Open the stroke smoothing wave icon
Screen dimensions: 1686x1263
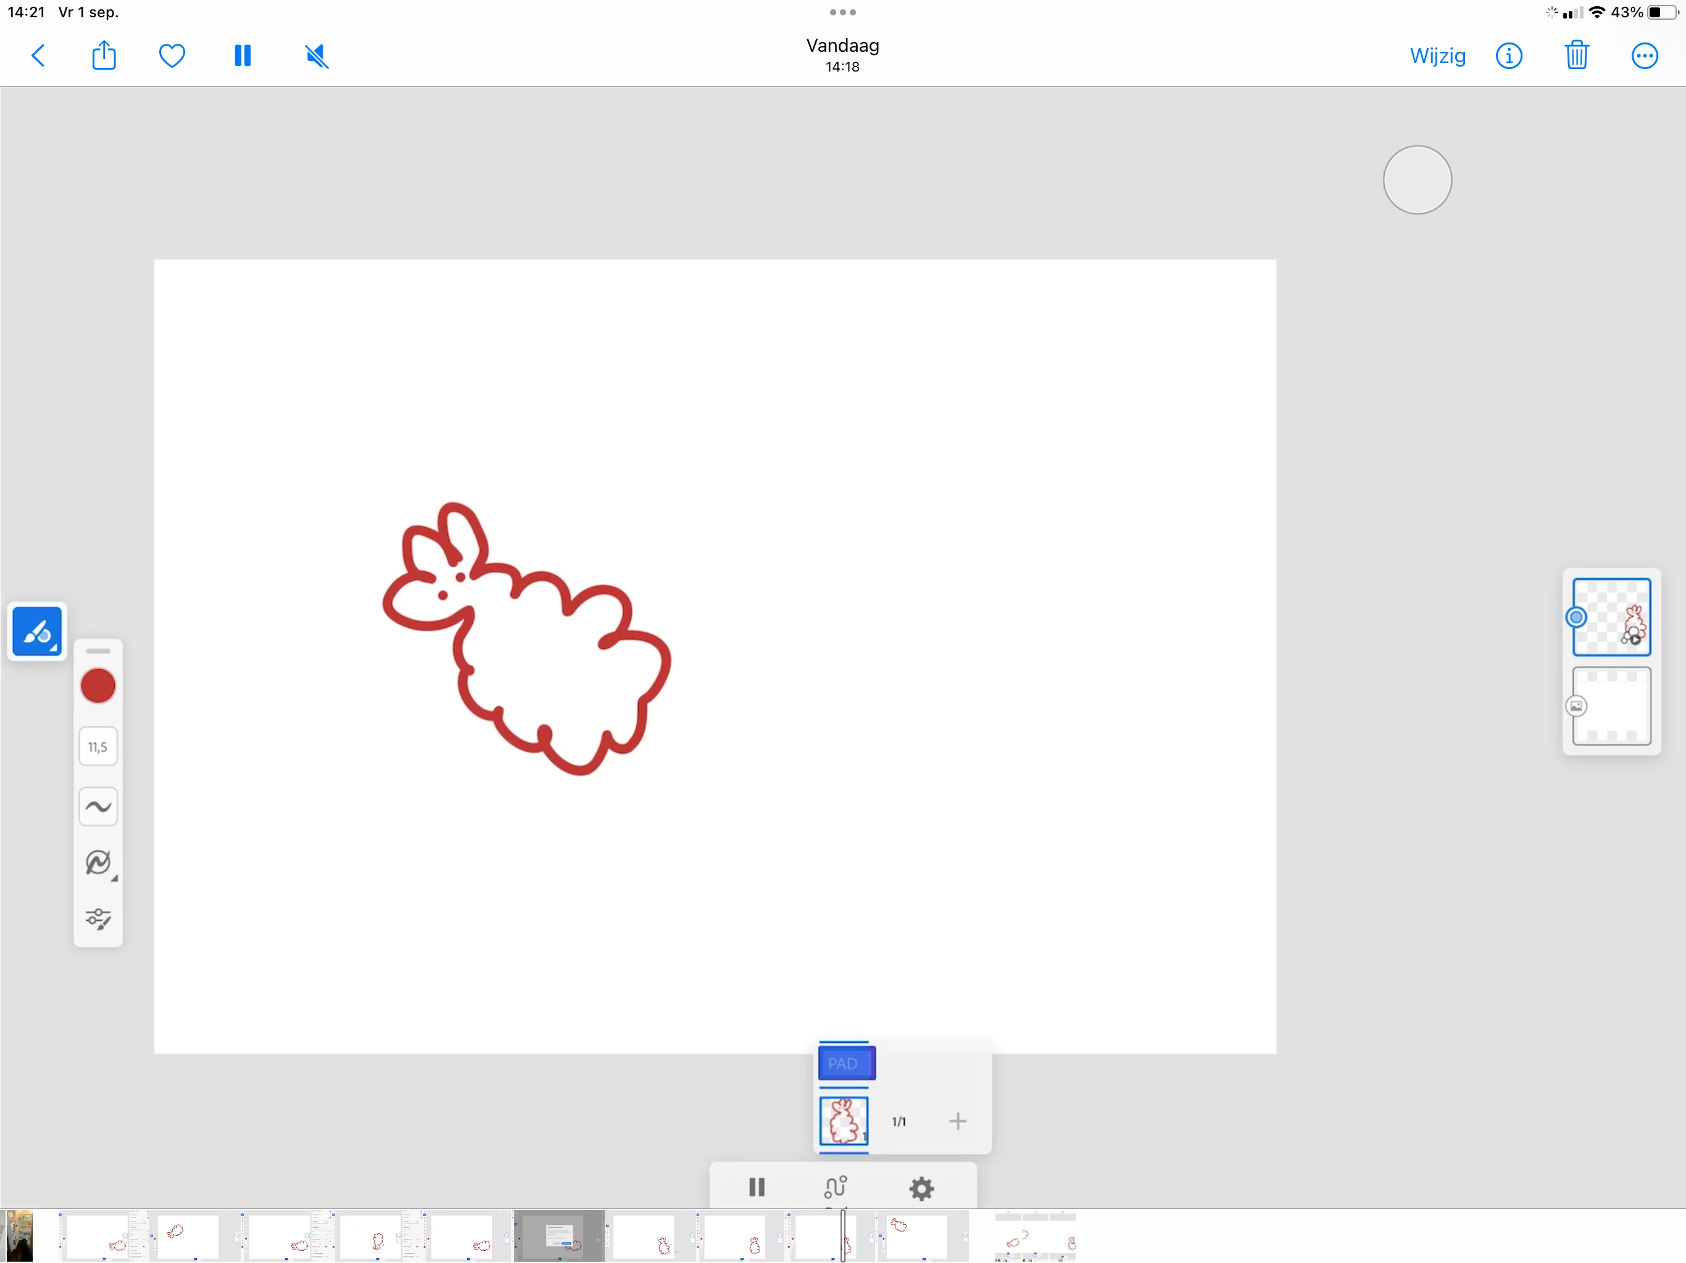click(x=98, y=806)
